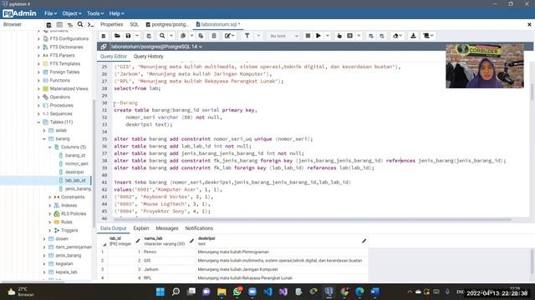Image resolution: width=535 pixels, height=300 pixels.
Task: Select the jenis_barang table in tree
Action: [x=69, y=256]
